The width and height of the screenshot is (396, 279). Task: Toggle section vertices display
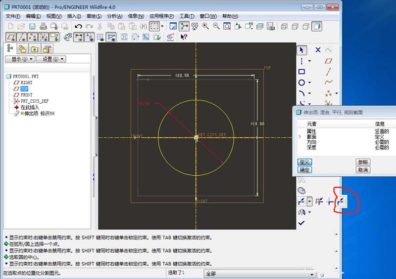tap(111, 37)
